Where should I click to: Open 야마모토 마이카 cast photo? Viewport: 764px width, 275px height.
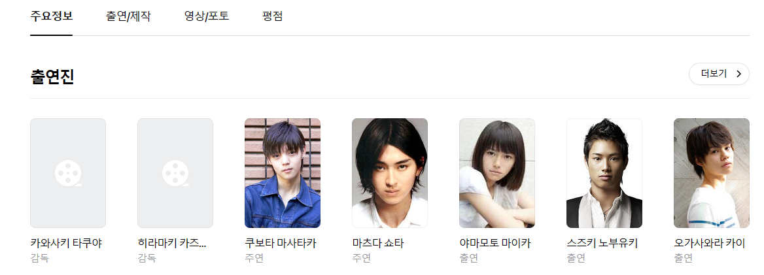coord(497,173)
